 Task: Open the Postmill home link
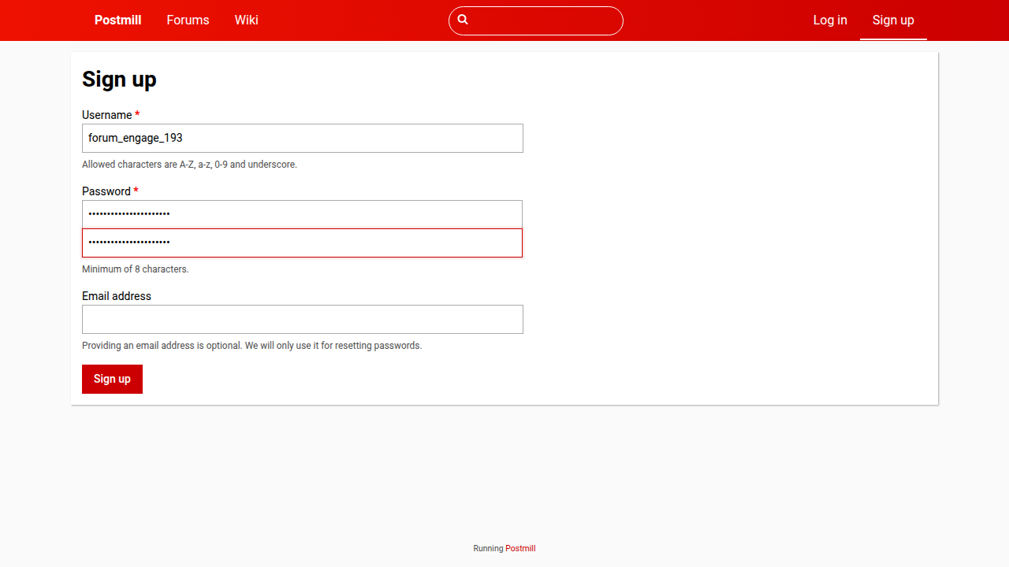(118, 20)
